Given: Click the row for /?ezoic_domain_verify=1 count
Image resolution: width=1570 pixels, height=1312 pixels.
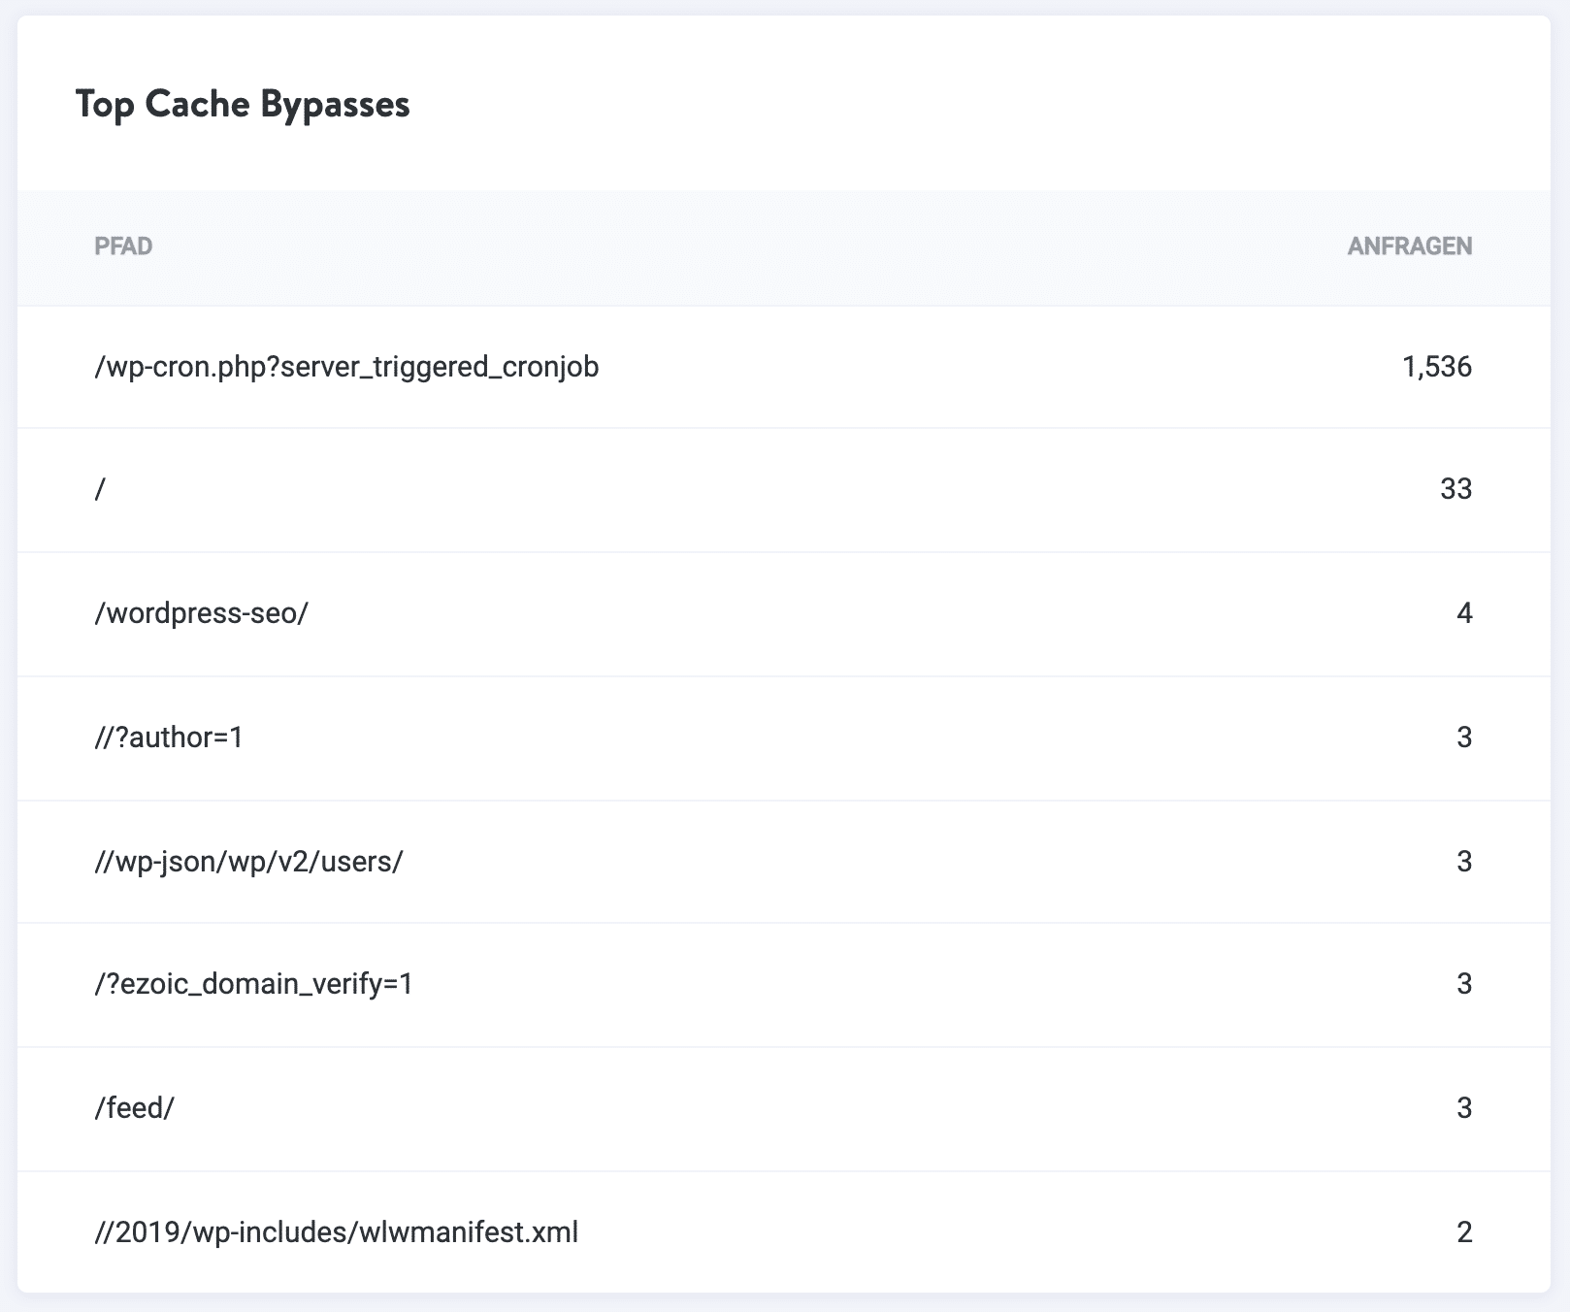Looking at the screenshot, I should pyautogui.click(x=1465, y=984).
